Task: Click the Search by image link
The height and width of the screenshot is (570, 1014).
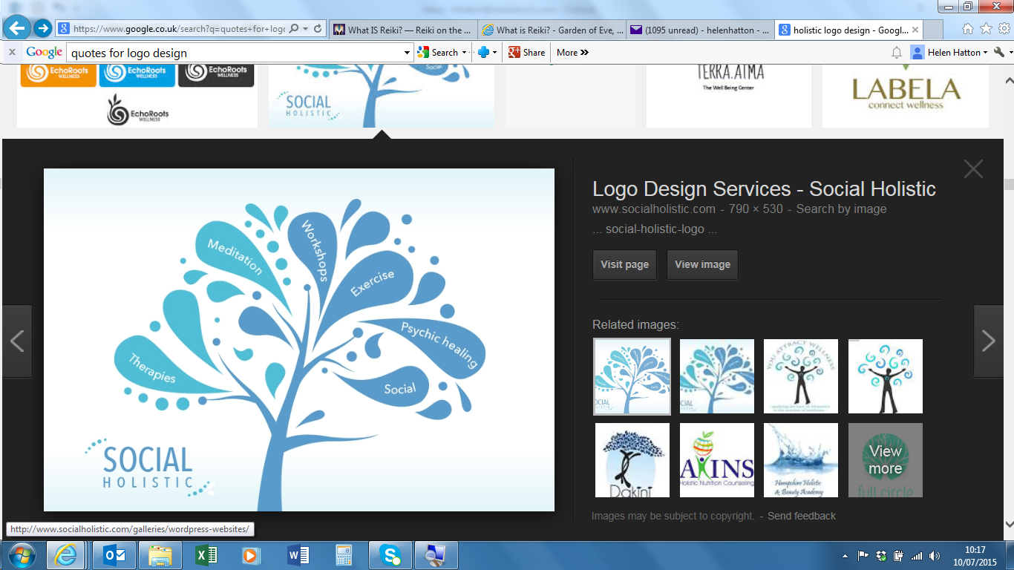Action: (841, 209)
